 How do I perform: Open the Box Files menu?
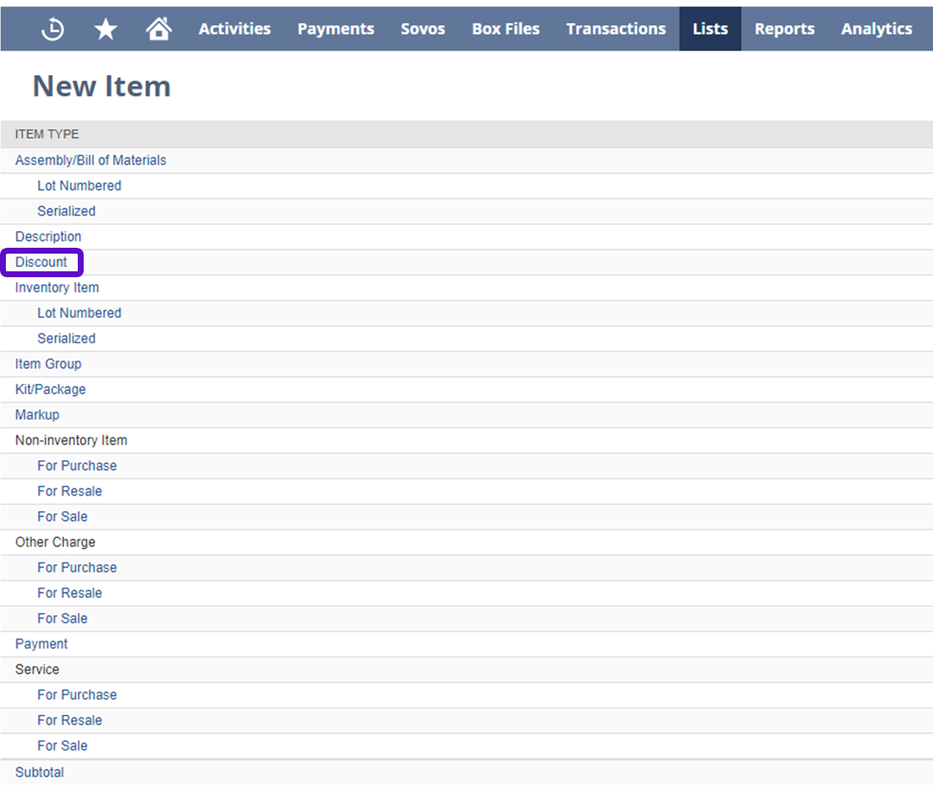[505, 29]
